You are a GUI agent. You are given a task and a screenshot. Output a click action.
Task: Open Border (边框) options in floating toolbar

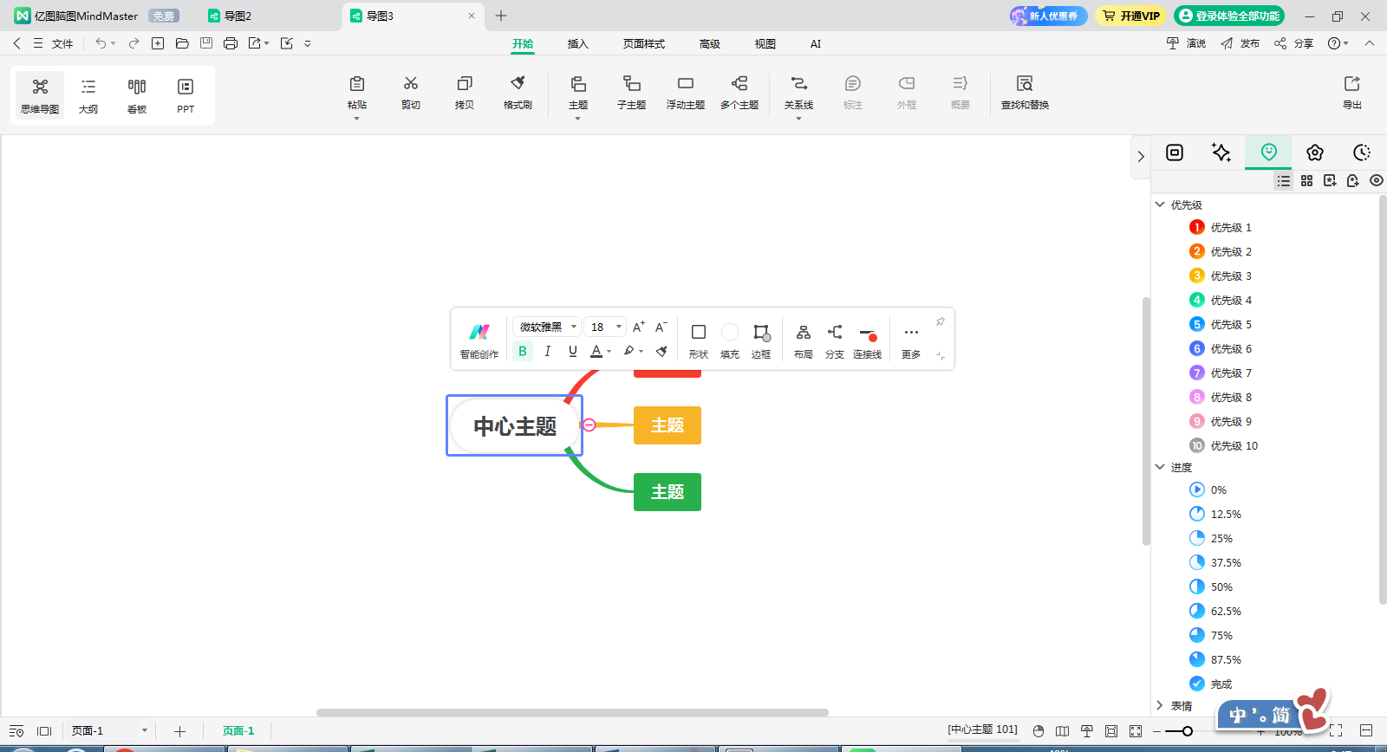[x=761, y=340]
